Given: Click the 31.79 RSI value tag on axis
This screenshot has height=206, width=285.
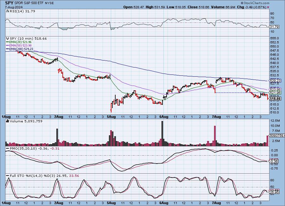Looking at the screenshot, I should [x=274, y=27].
